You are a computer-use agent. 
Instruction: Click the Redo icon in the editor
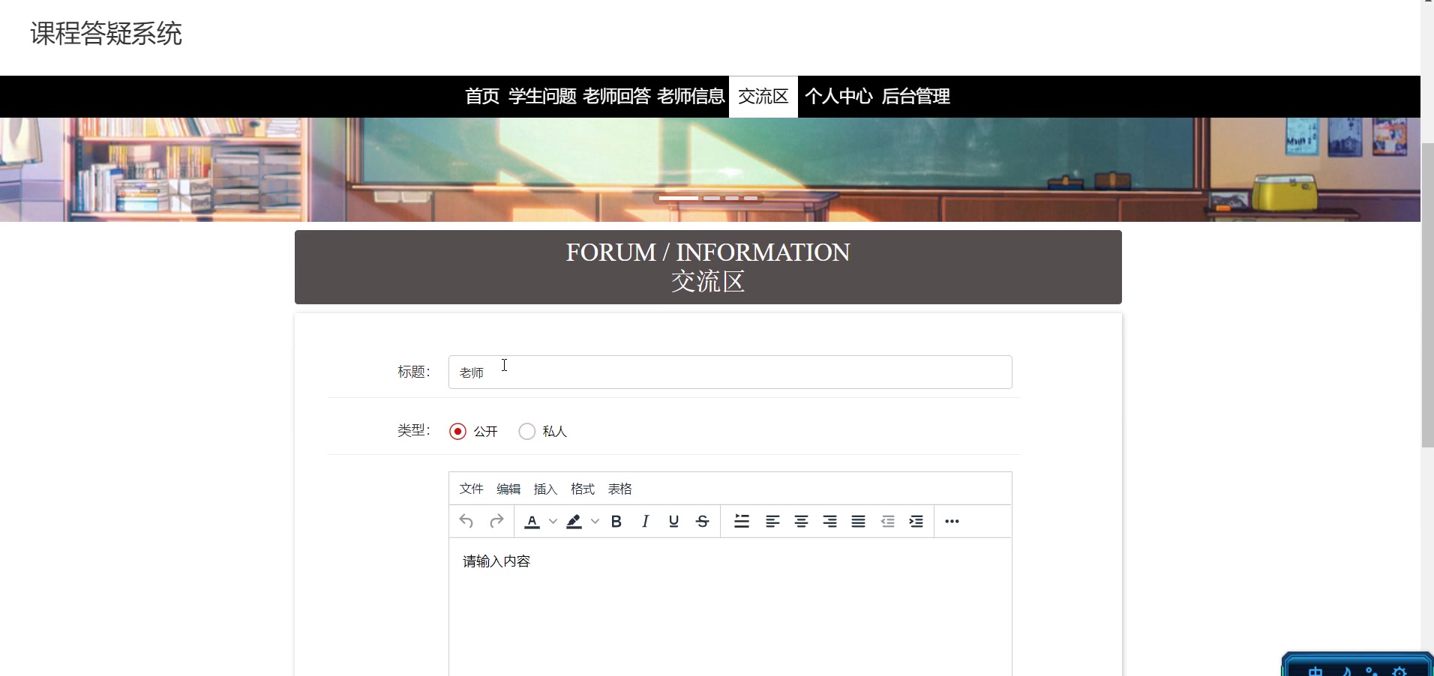pos(496,521)
